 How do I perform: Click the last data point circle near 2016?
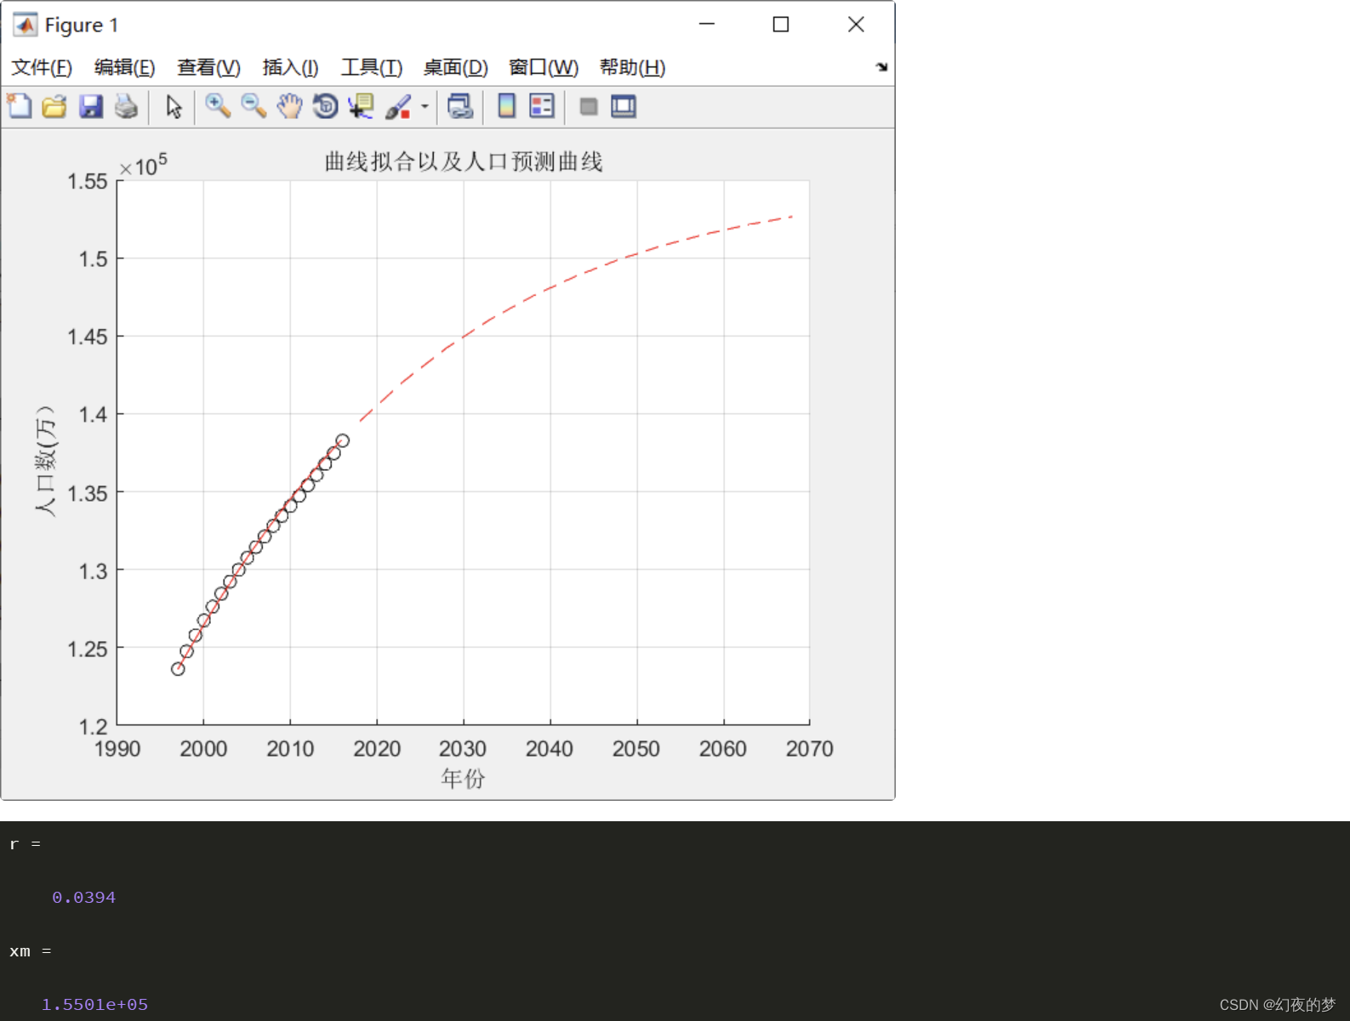(343, 440)
